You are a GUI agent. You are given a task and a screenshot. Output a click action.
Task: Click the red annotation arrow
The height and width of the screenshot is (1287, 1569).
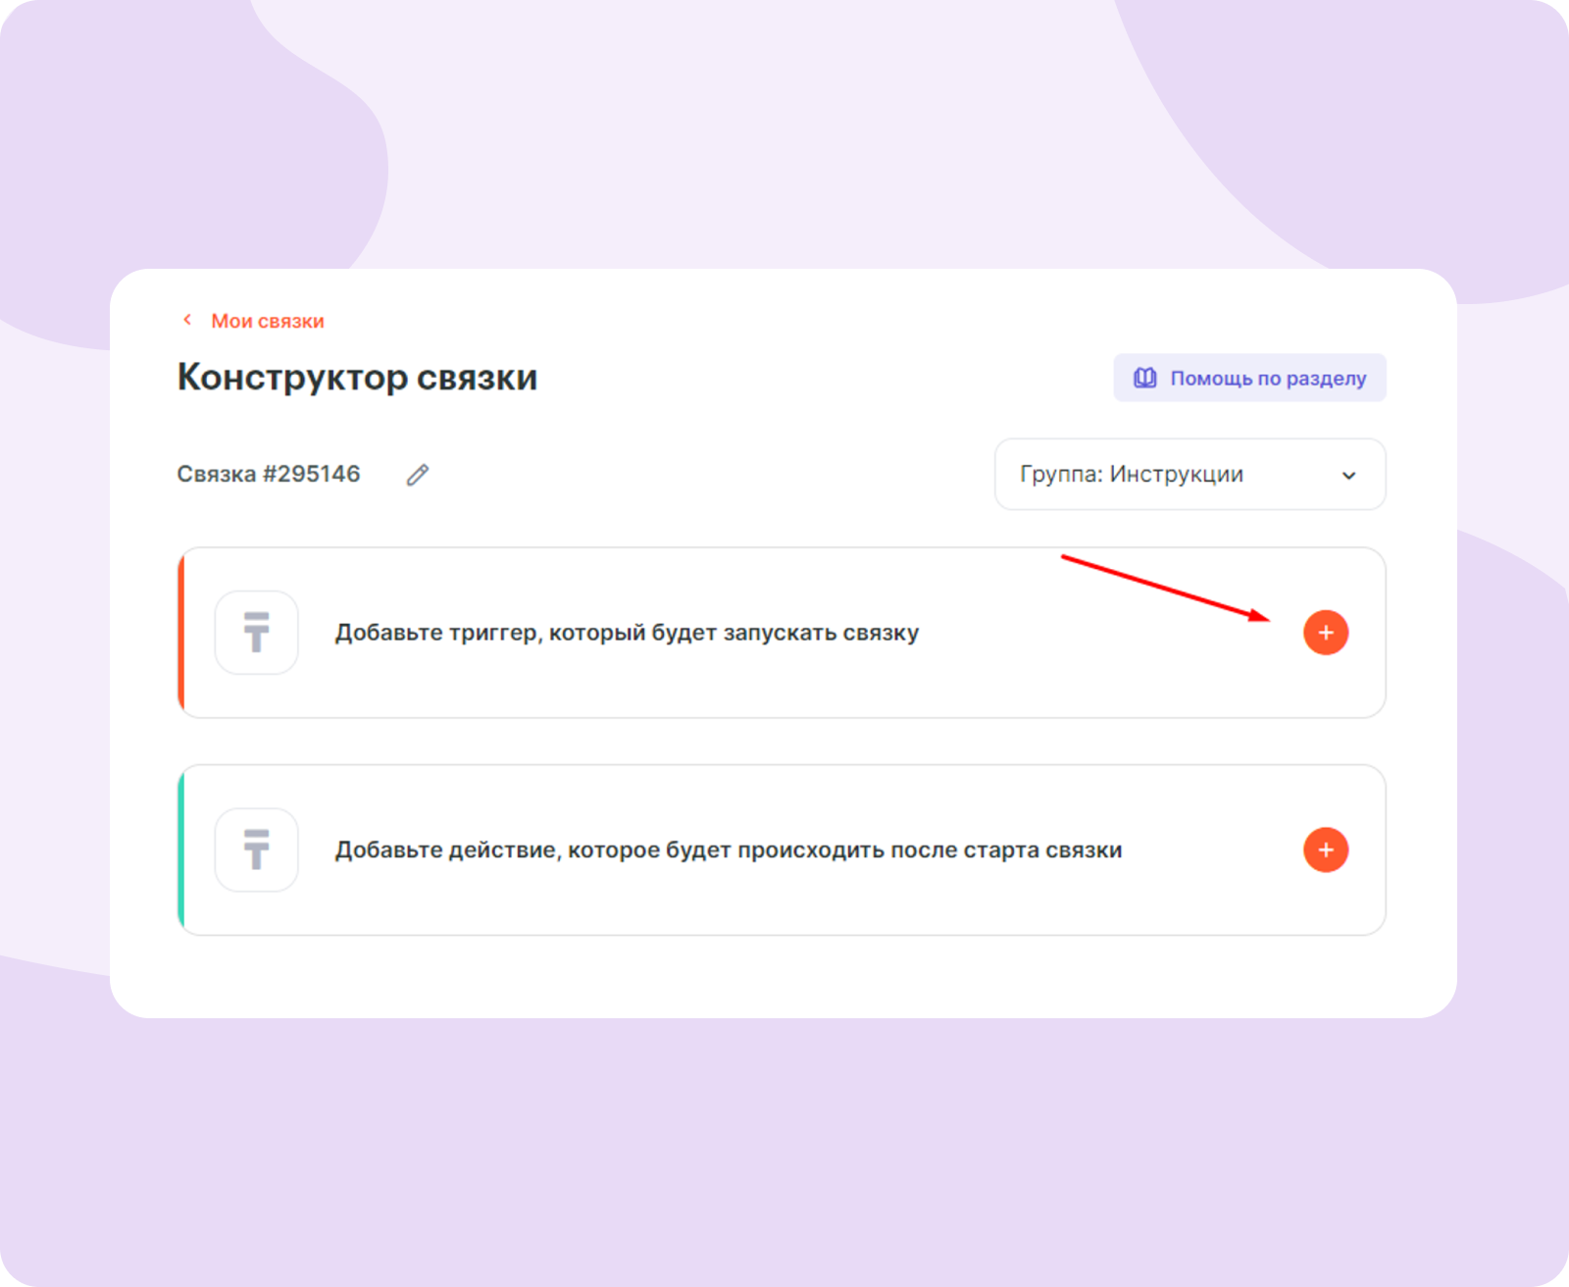click(1164, 588)
